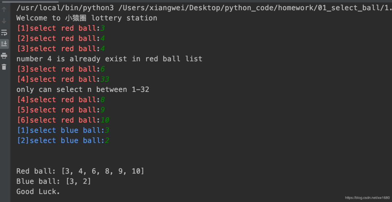
Task: Click the Down the Stack Trace arrow
Action: (4, 21)
